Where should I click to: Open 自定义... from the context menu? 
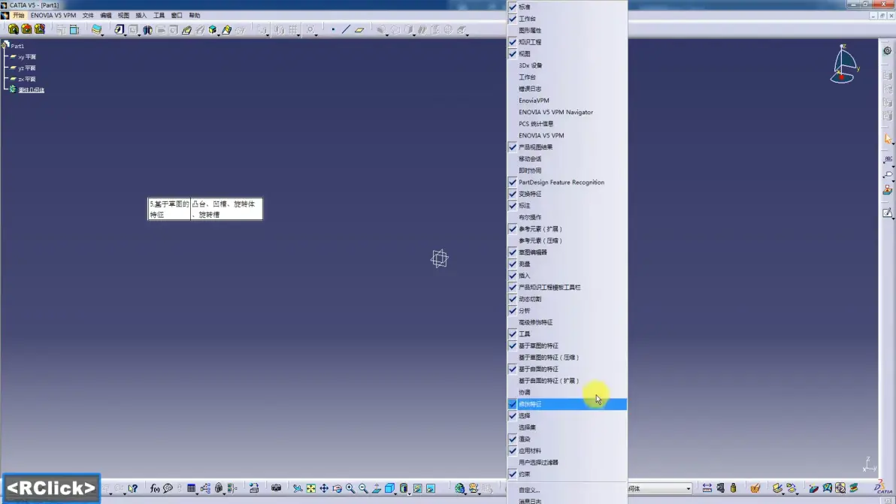tap(567, 490)
